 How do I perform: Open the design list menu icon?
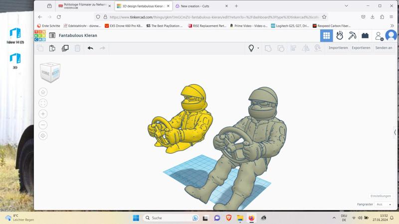(x=52, y=35)
